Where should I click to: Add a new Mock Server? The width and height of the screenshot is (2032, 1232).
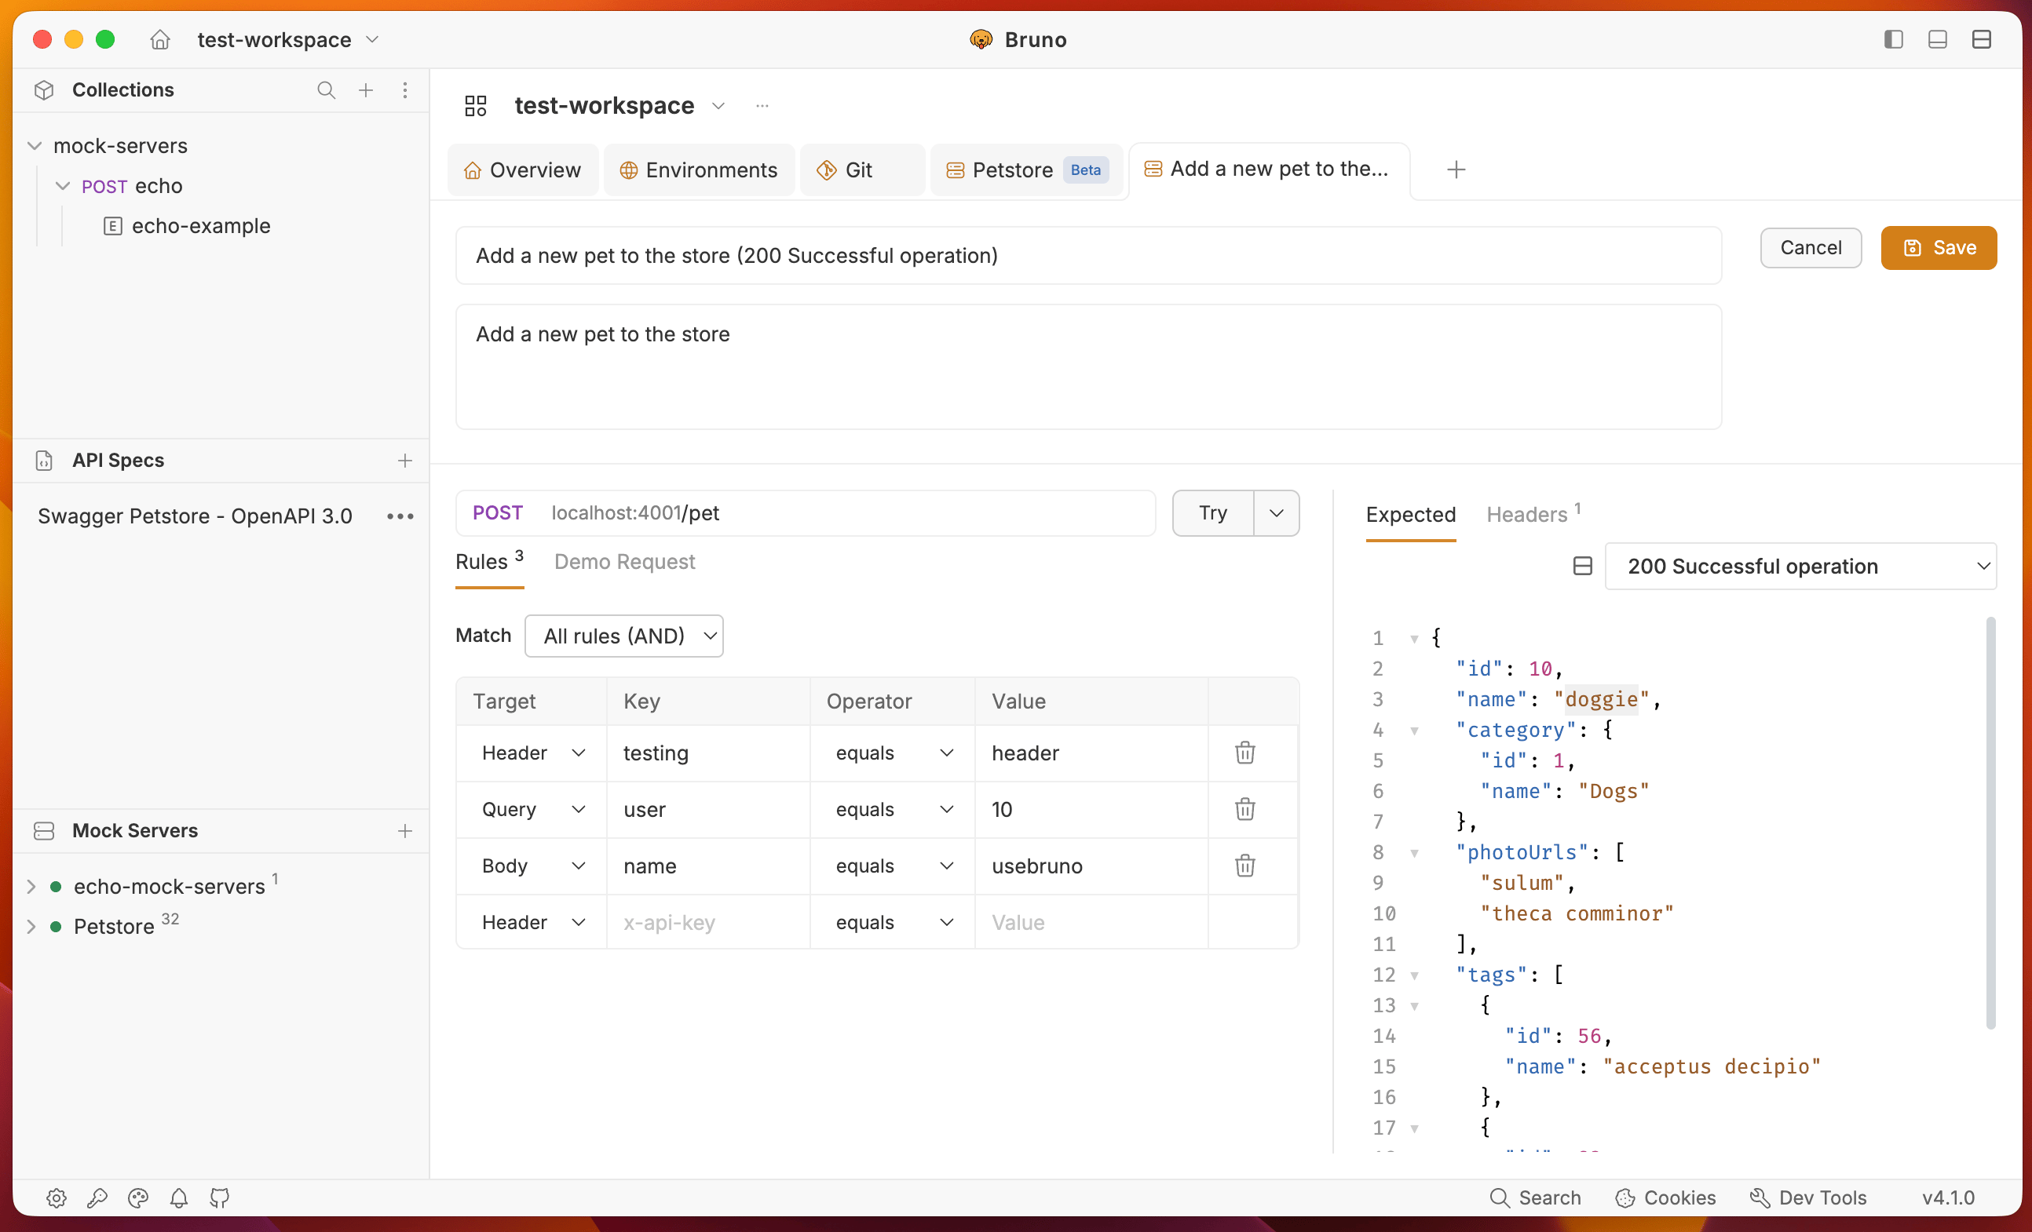click(x=405, y=831)
